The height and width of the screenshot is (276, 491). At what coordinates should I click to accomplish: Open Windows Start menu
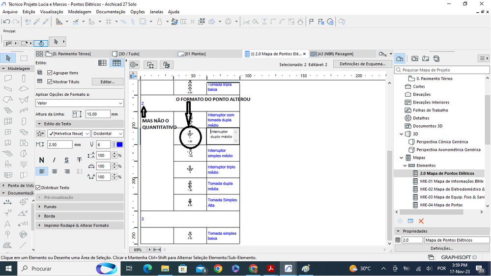[x=8, y=269]
